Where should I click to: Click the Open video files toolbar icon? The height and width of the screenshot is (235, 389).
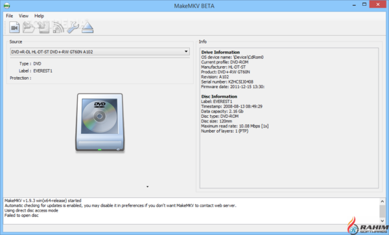pos(14,27)
